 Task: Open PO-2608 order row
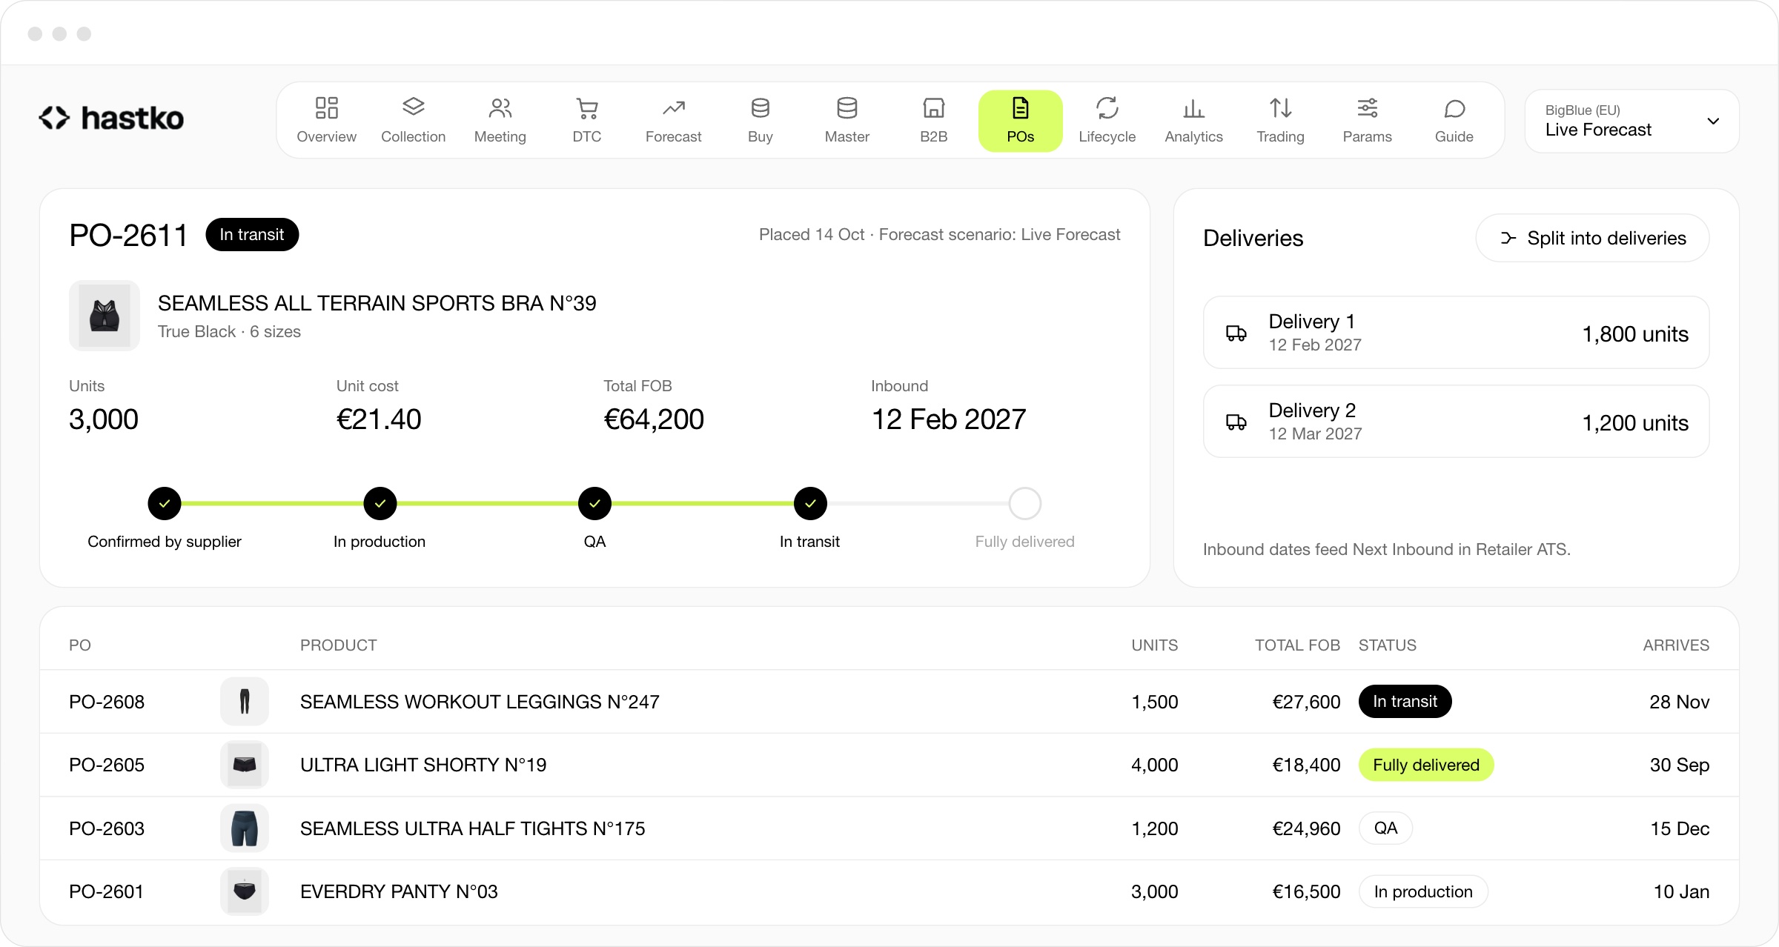click(889, 702)
